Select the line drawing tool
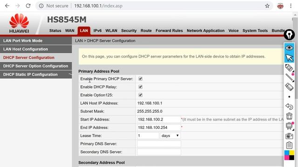Screen dimensions: 298x167 (290, 77)
